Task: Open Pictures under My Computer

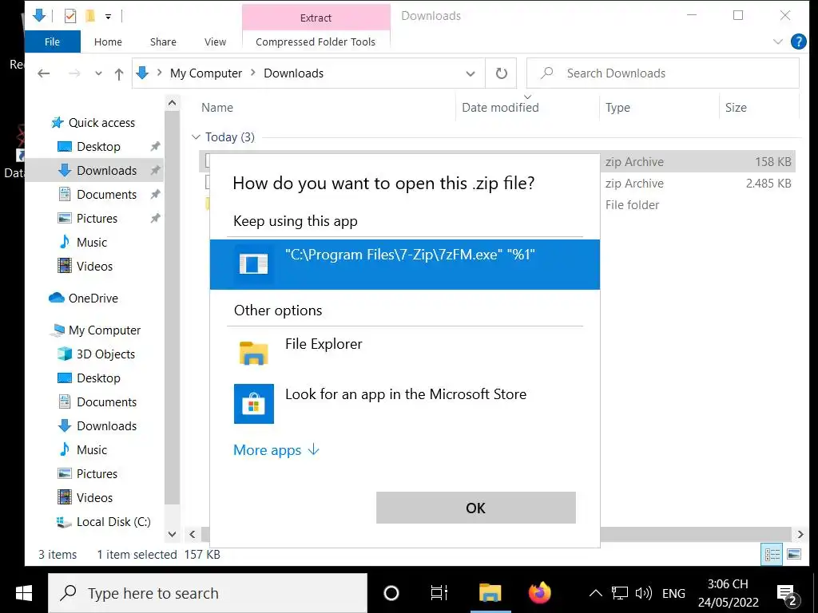Action: tap(97, 474)
